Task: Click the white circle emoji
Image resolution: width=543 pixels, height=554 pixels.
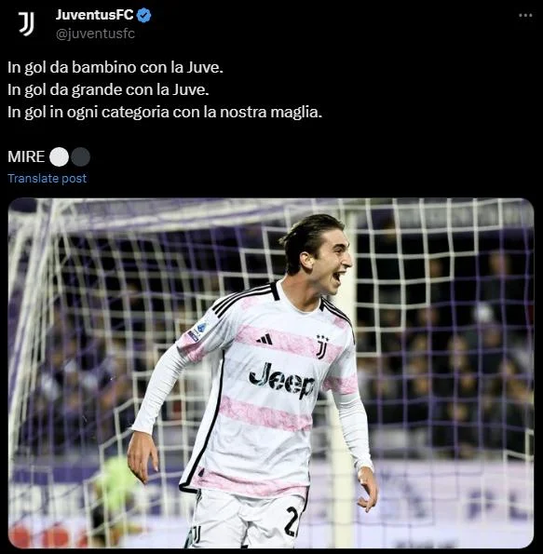Action: click(x=59, y=156)
